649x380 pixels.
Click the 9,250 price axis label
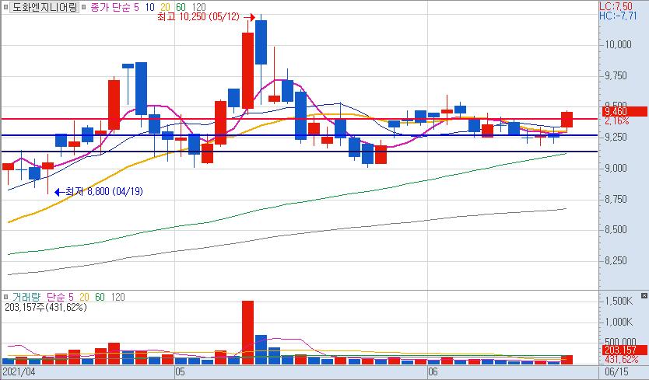tap(616, 137)
